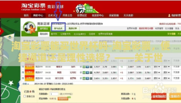Open the 比分直播 link
The height and width of the screenshot is (103, 181).
[169, 28]
